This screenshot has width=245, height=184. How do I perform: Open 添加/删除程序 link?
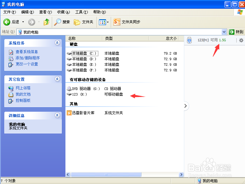pos(28,58)
